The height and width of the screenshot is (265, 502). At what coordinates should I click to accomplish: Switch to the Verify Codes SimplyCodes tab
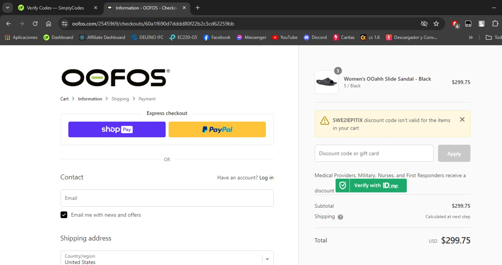(56, 8)
